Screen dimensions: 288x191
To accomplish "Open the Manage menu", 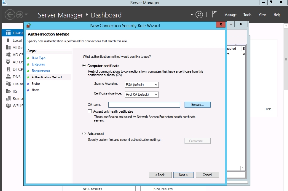I will pyautogui.click(x=230, y=15).
